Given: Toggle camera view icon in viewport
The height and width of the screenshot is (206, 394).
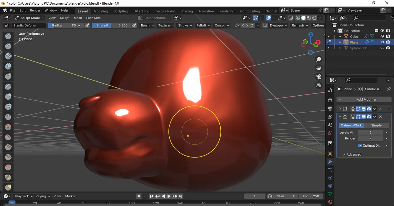Looking at the screenshot, I should [x=319, y=77].
